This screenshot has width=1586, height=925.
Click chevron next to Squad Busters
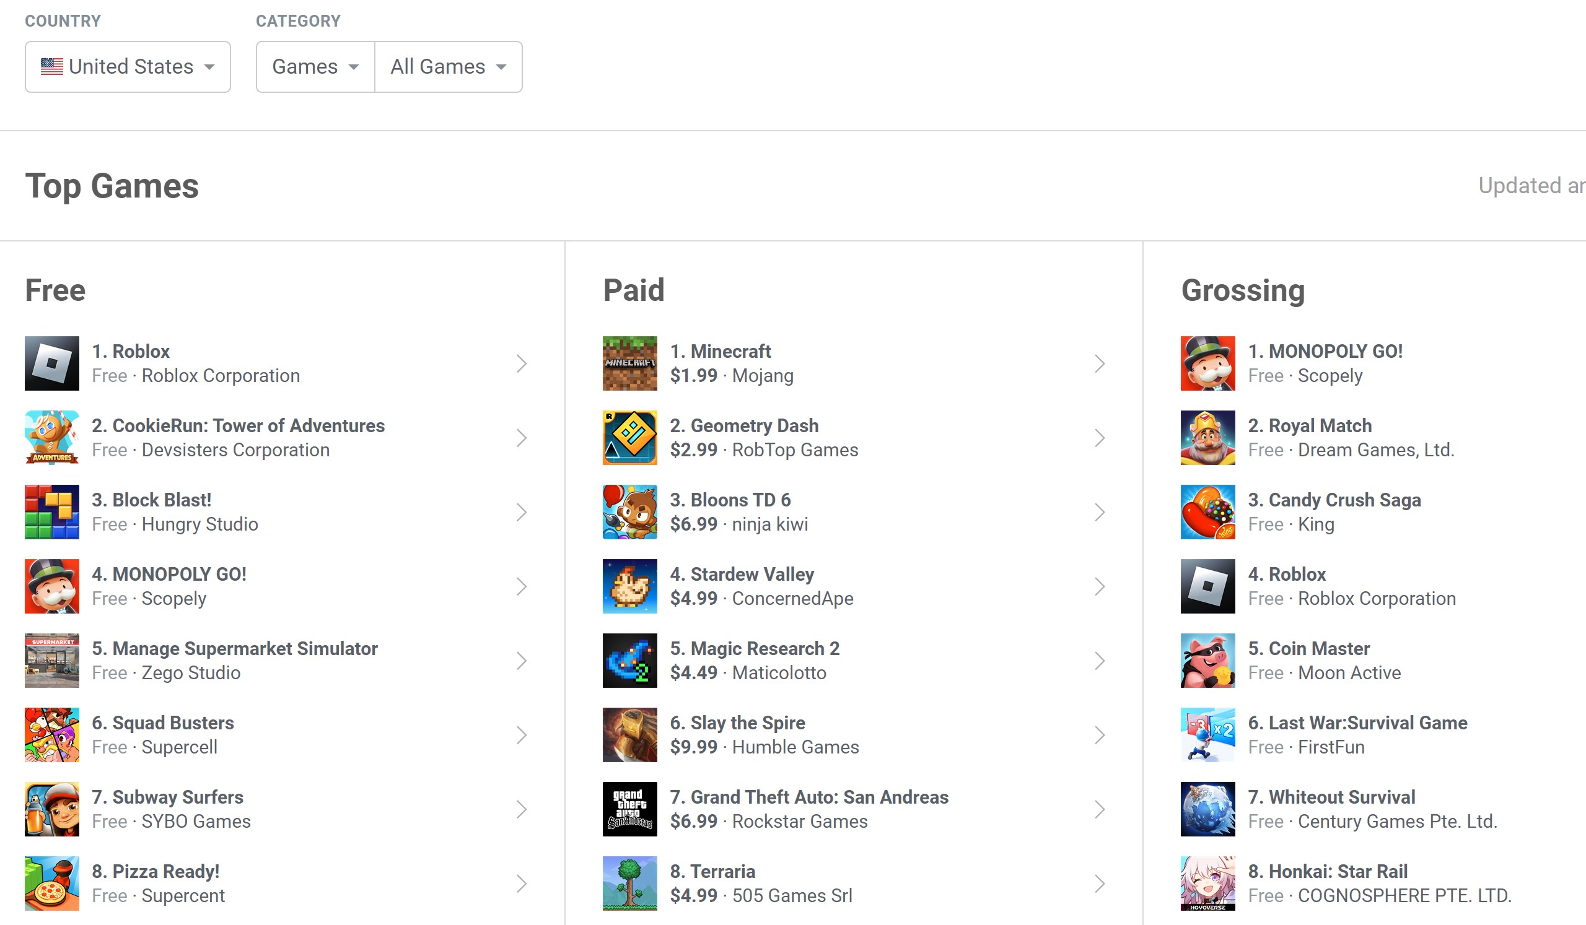[521, 735]
